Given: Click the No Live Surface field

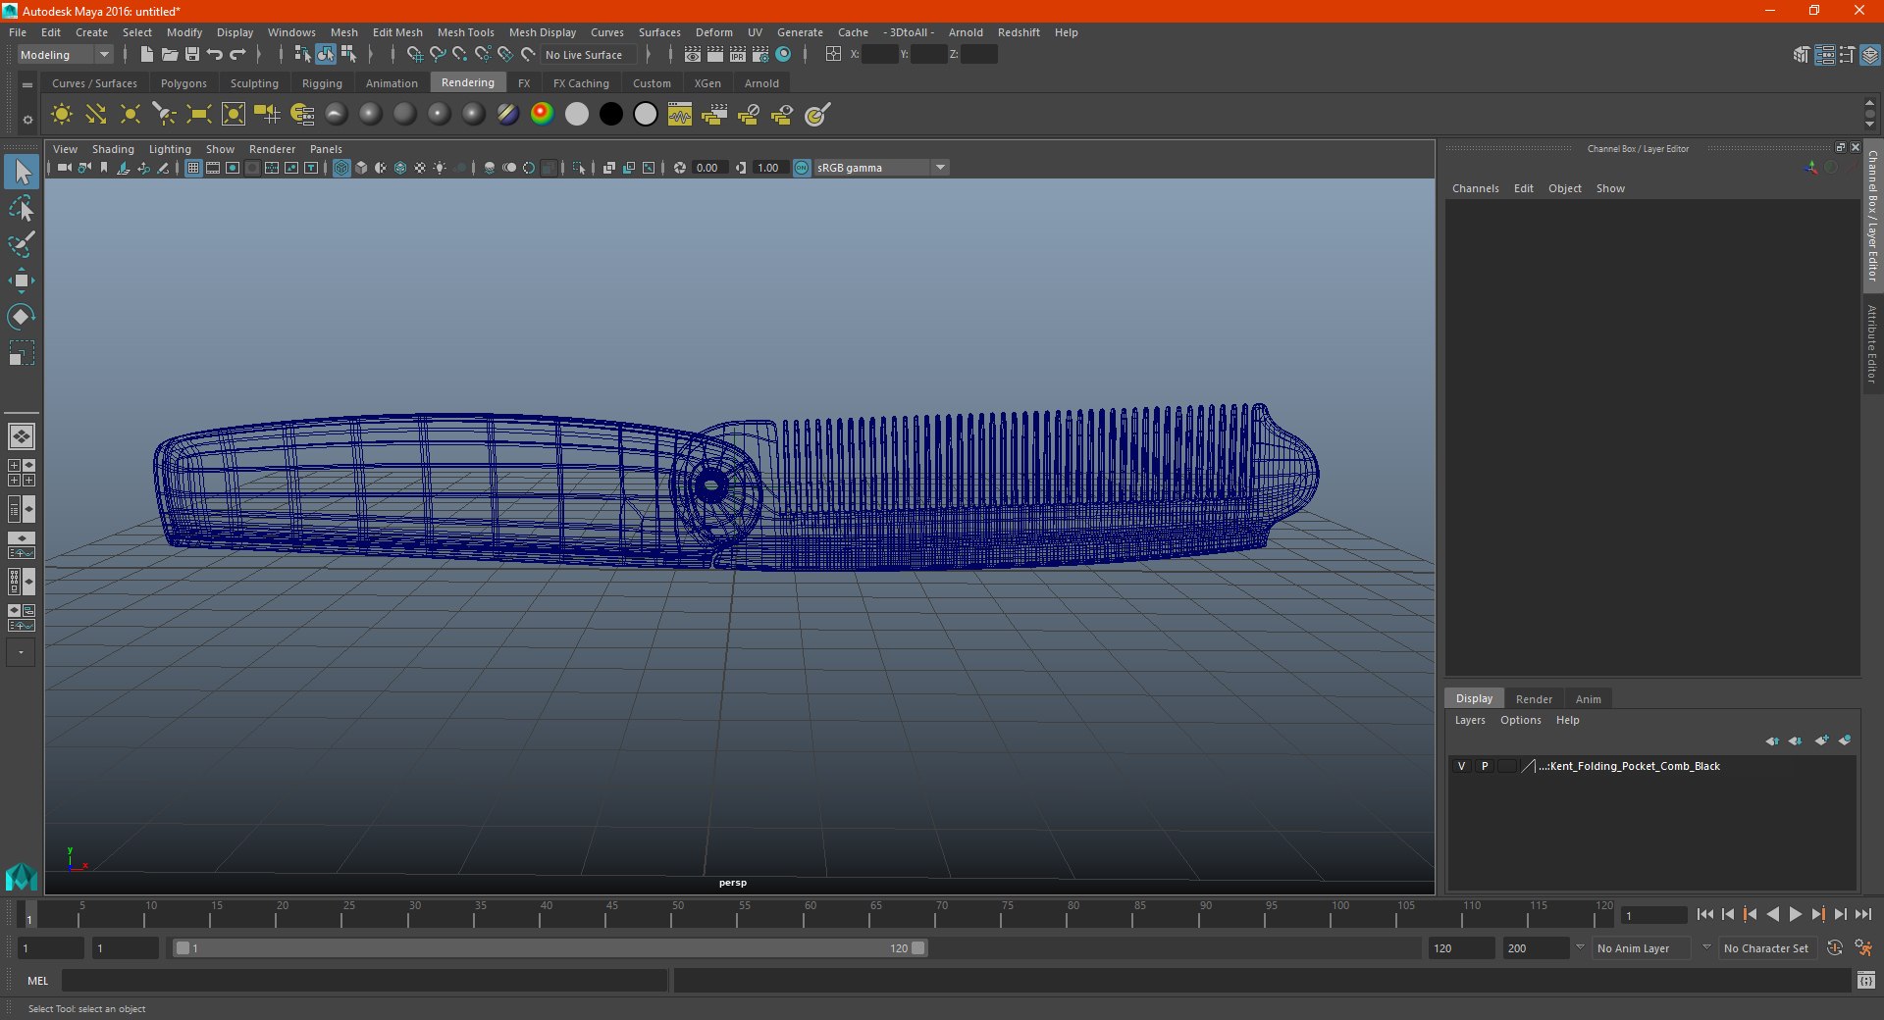Looking at the screenshot, I should 587,55.
